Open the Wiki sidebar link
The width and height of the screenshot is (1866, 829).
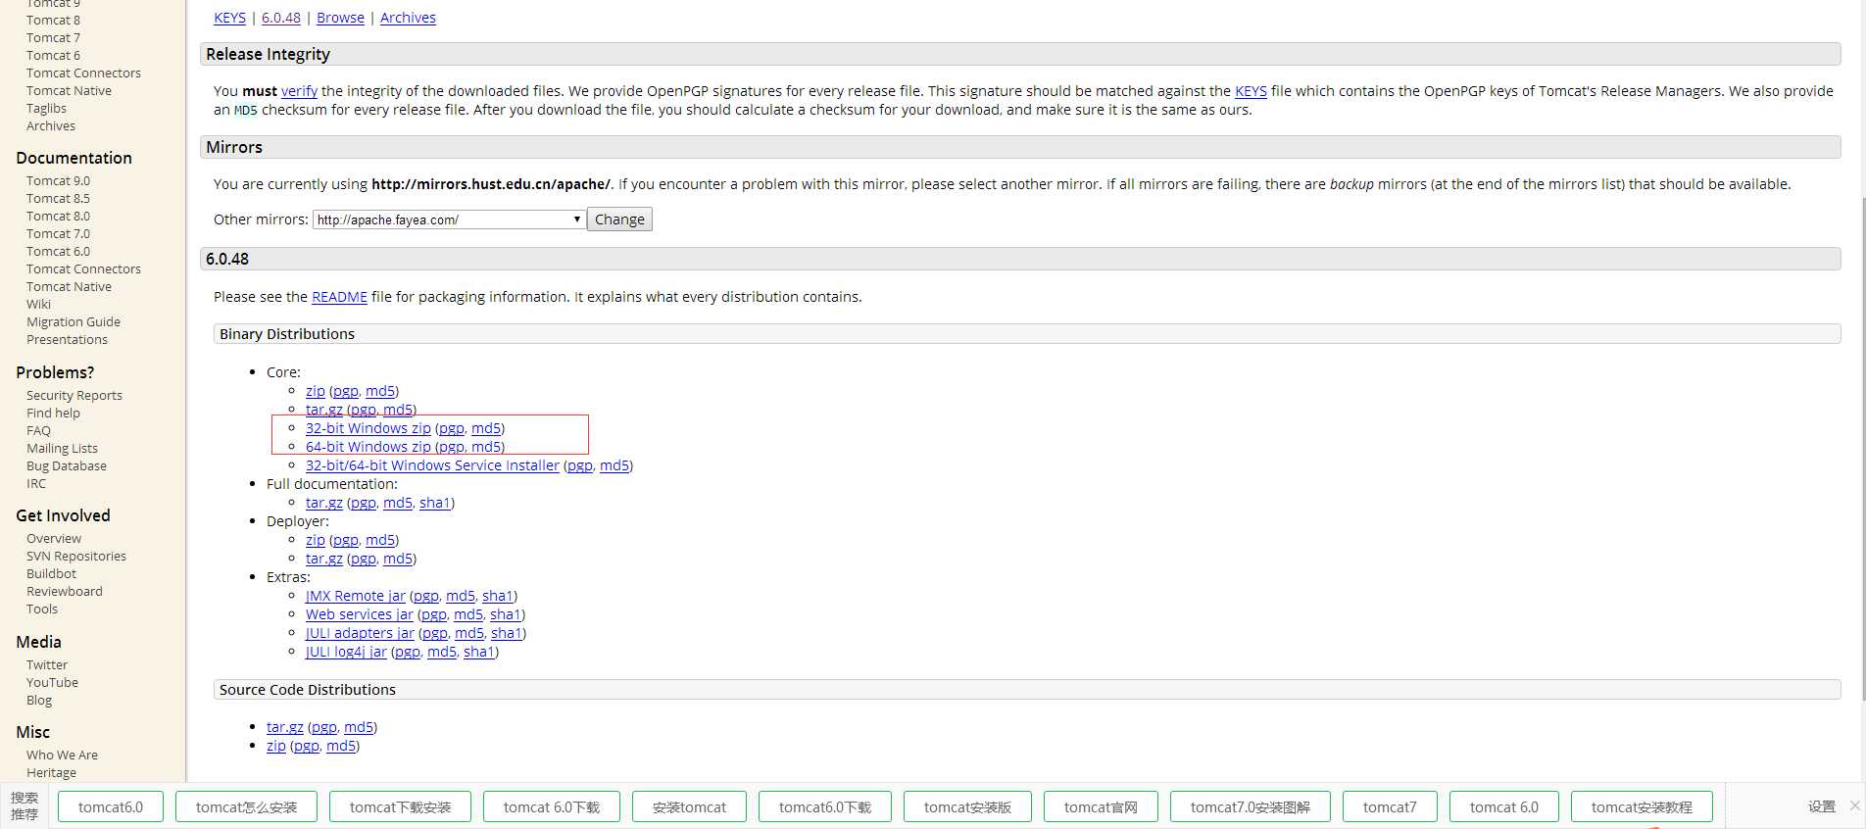click(x=38, y=304)
